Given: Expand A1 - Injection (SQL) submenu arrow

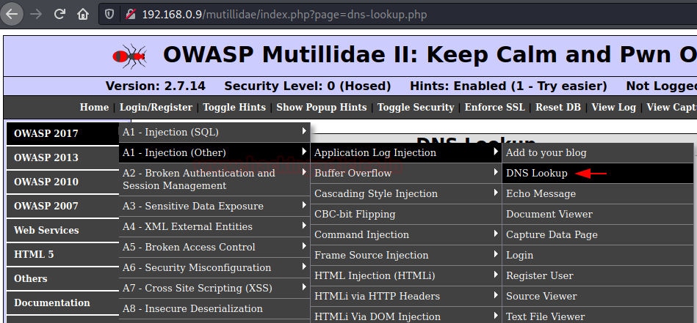Looking at the screenshot, I should pos(304,132).
